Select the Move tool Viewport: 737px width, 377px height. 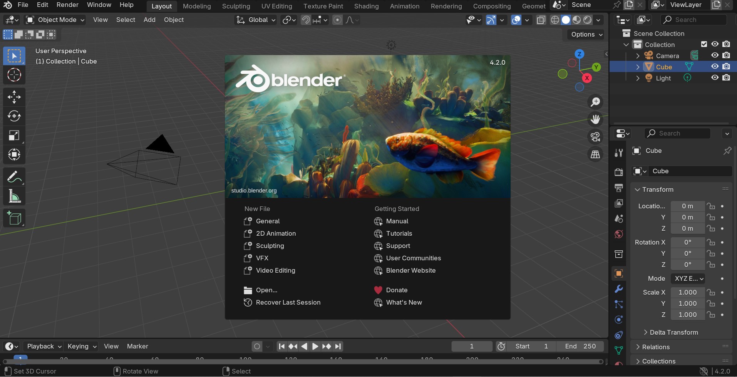pos(14,97)
